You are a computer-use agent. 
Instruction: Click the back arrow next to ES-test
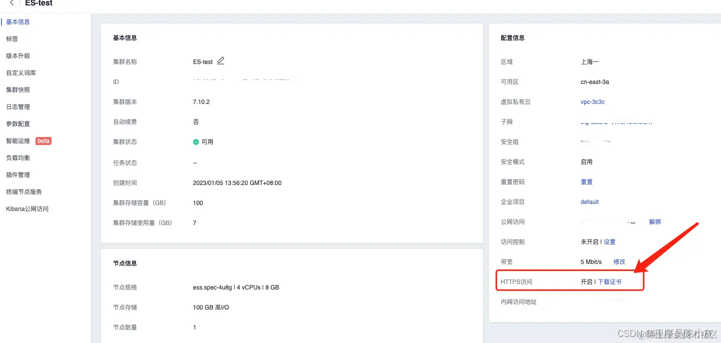pos(11,3)
